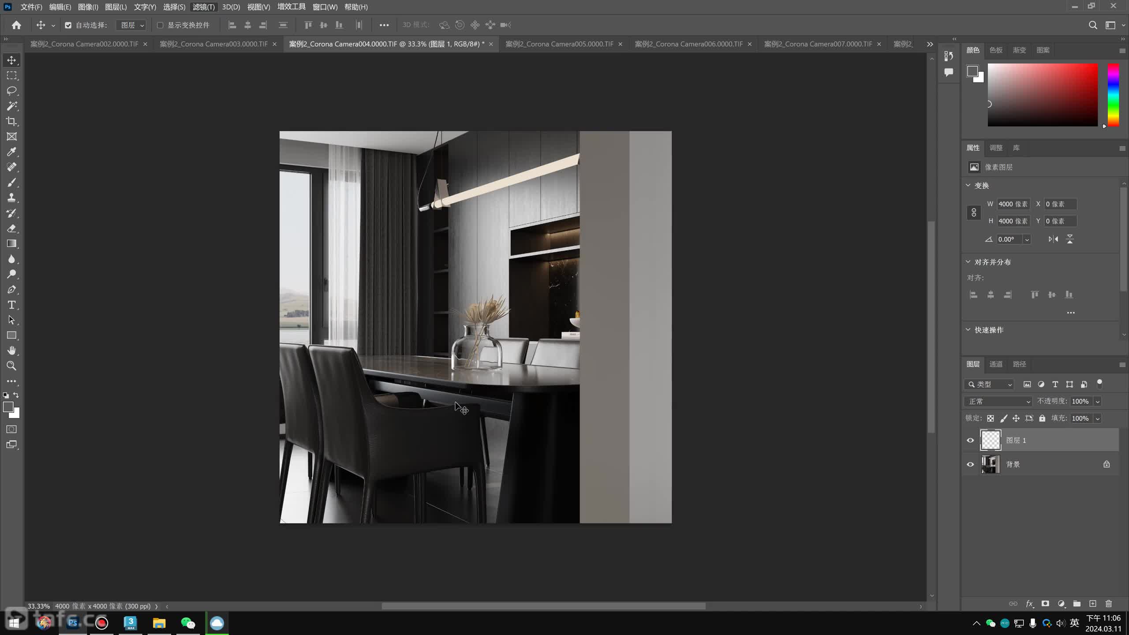The image size is (1129, 635).
Task: Collapse the 对齐并分布 section
Action: click(968, 261)
